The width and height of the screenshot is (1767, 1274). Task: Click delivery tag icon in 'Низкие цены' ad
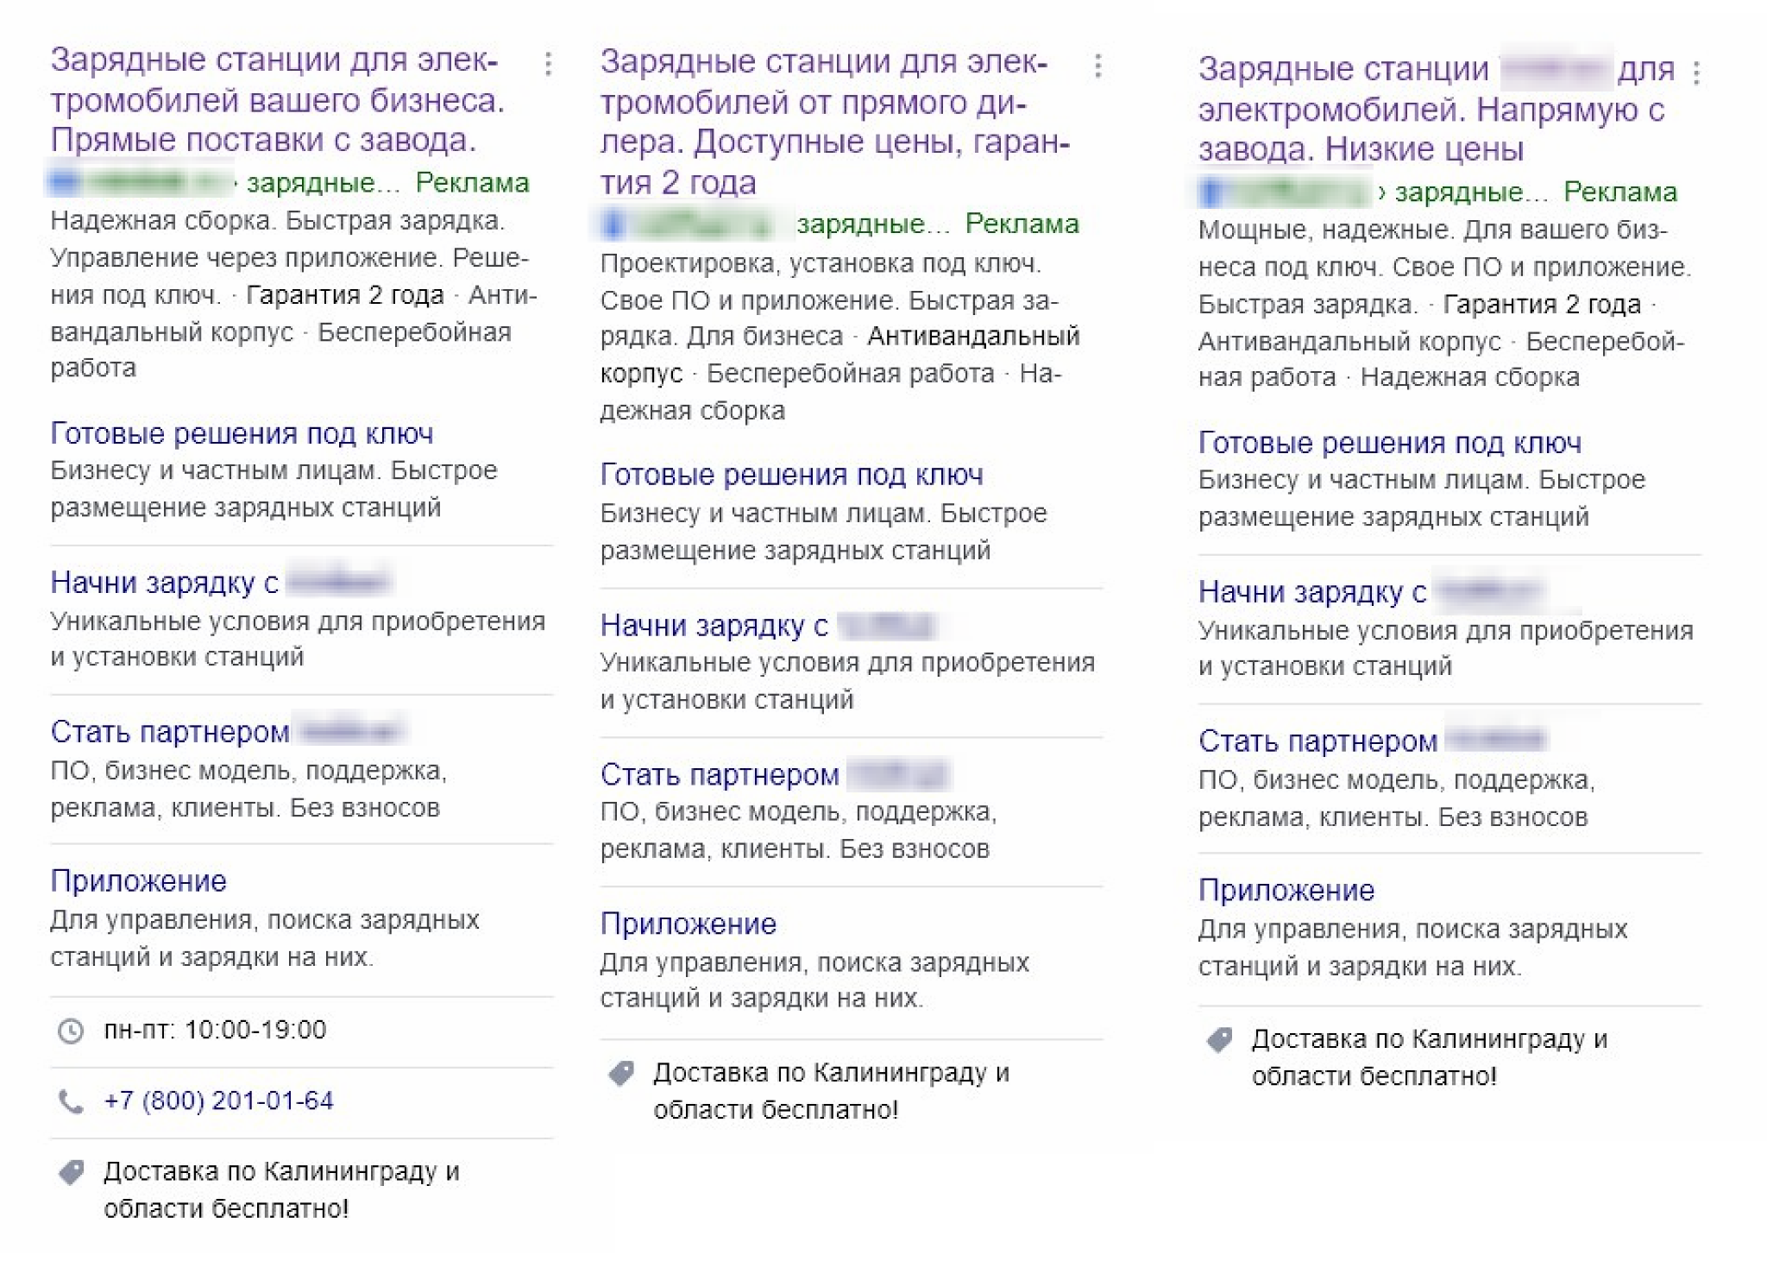(x=1219, y=1039)
